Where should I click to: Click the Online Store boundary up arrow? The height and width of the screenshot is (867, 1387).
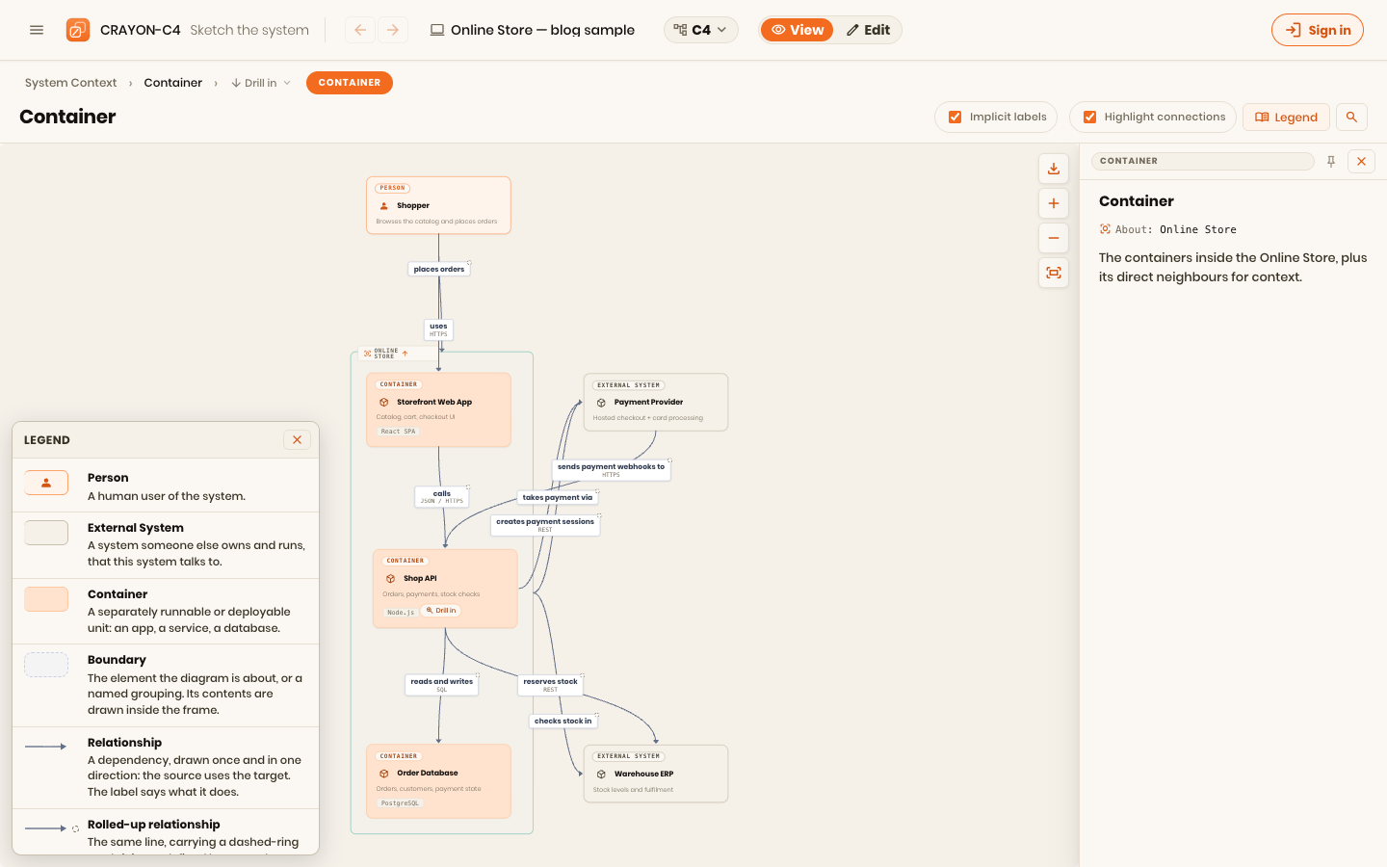pos(405,354)
